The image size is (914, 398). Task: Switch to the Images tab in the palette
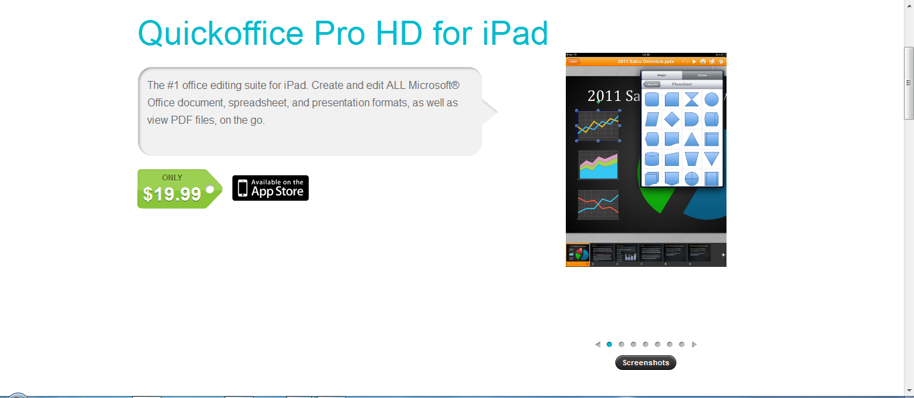click(664, 75)
